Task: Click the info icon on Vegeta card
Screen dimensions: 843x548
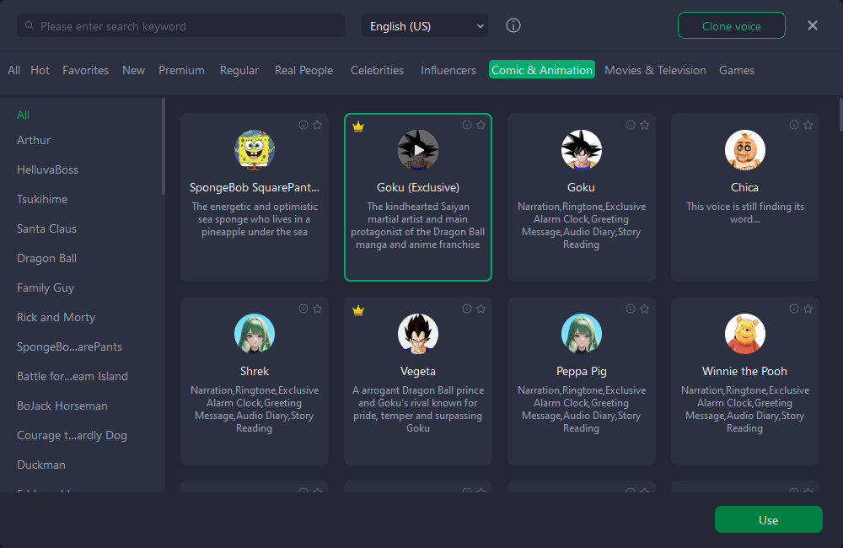Action: [x=467, y=309]
